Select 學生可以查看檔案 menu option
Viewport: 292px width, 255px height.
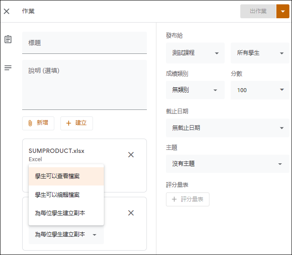pos(66,176)
